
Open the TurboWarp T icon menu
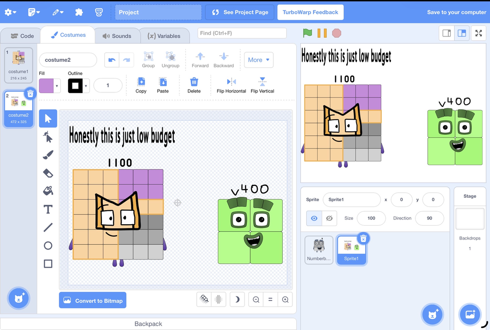tap(99, 12)
